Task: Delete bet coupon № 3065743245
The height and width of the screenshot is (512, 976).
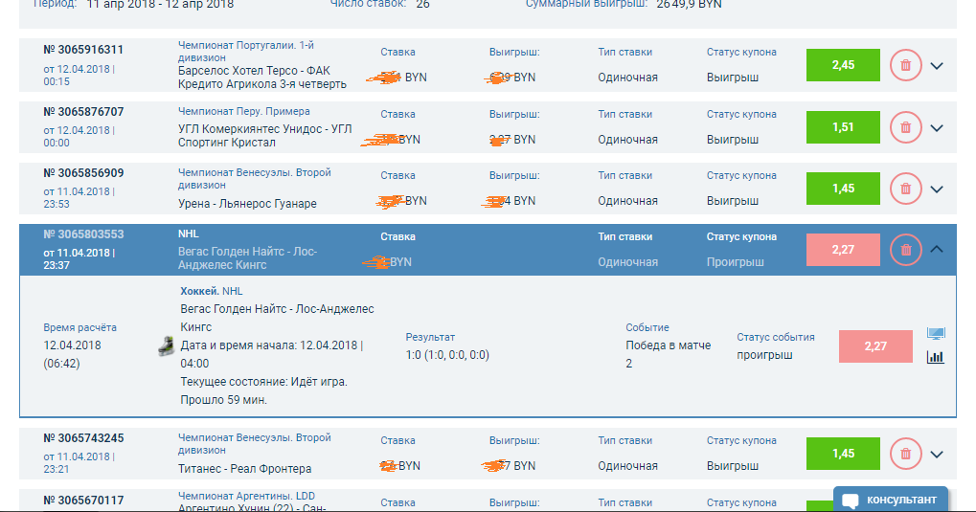Action: (x=905, y=454)
